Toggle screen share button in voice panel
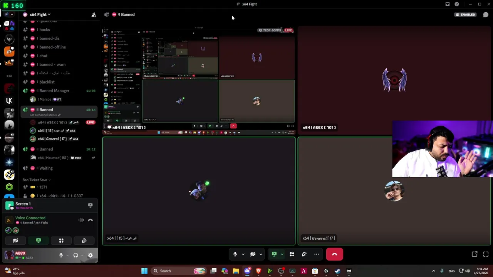Viewport: 493px width, 277px height. 39,240
